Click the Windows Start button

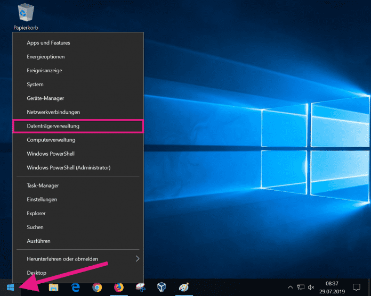(x=10, y=287)
